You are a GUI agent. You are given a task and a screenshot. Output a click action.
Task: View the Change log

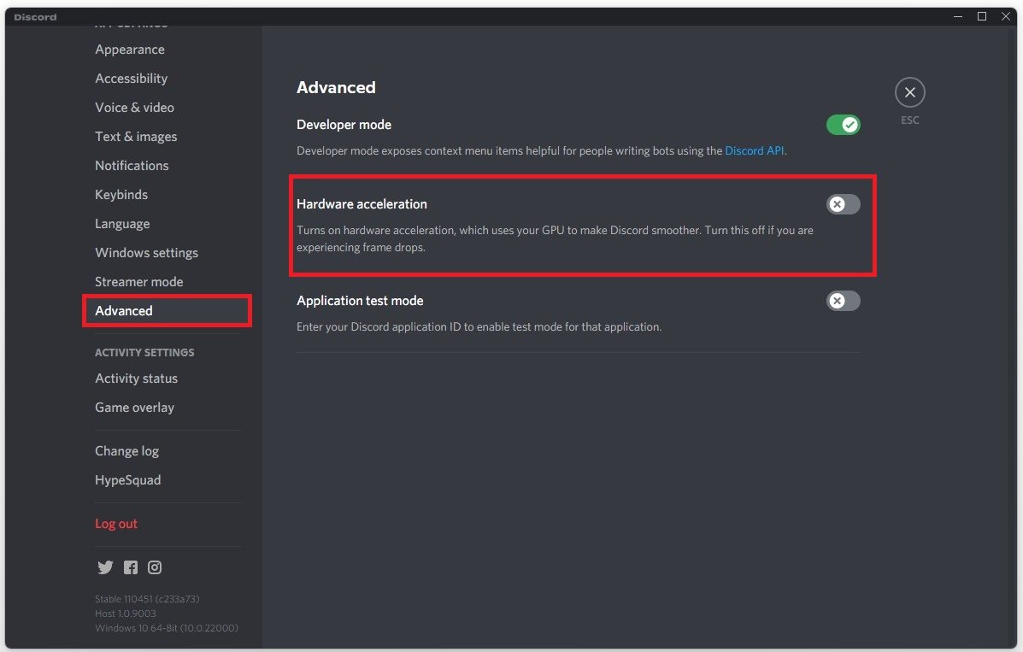126,451
